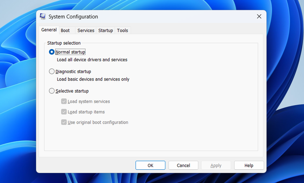
Task: Select the Normal startup radio button
Action: [52, 52]
